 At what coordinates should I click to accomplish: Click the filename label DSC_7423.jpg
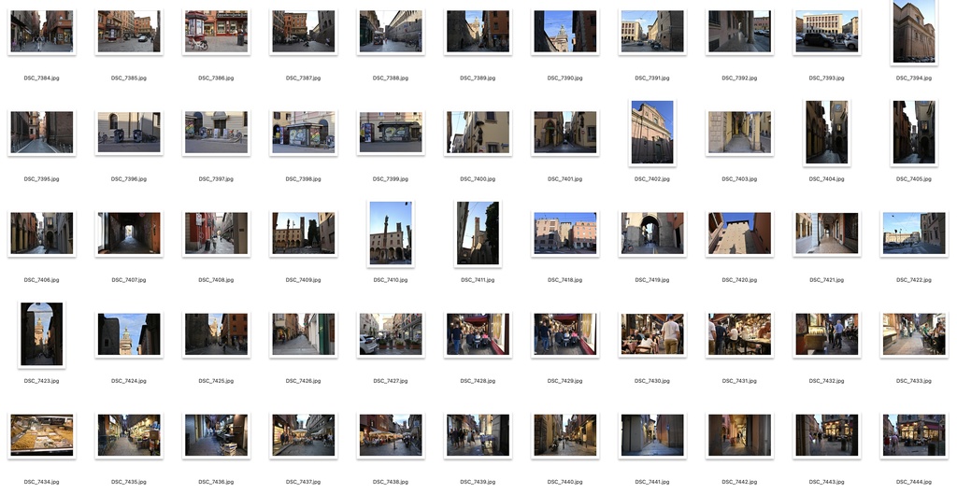[x=41, y=381]
